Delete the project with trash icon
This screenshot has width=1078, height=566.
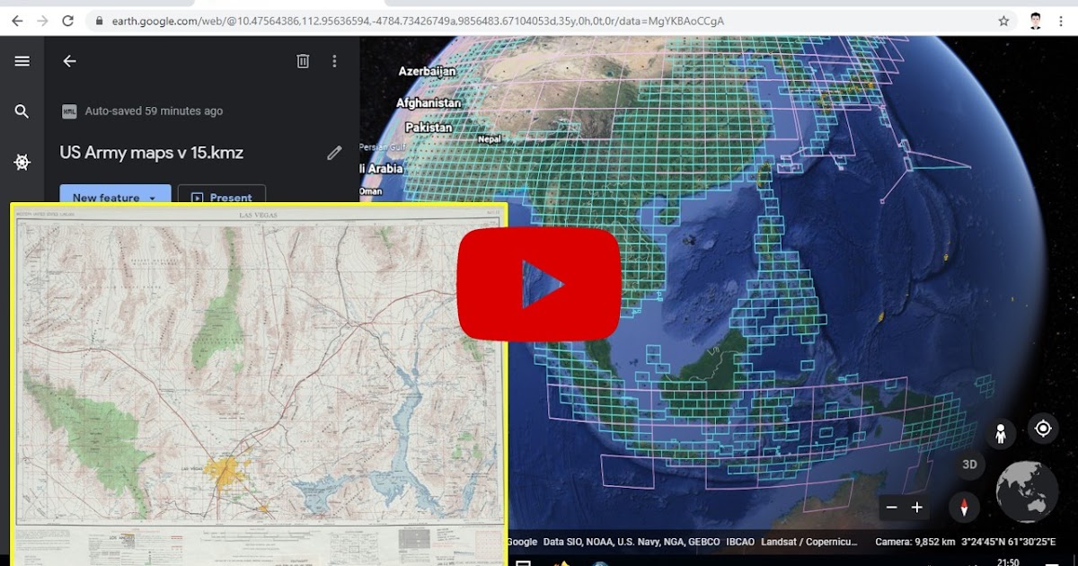[303, 61]
